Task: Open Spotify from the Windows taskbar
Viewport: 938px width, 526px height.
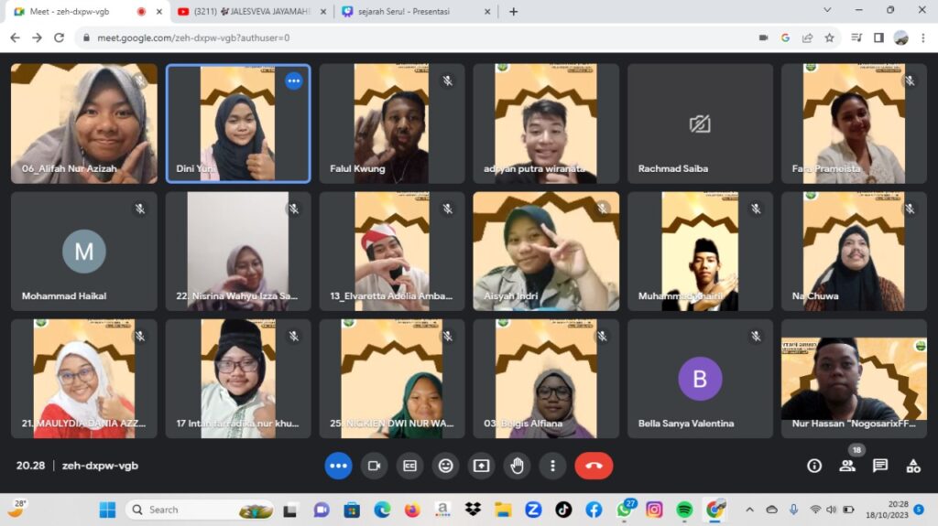Action: [x=684, y=510]
